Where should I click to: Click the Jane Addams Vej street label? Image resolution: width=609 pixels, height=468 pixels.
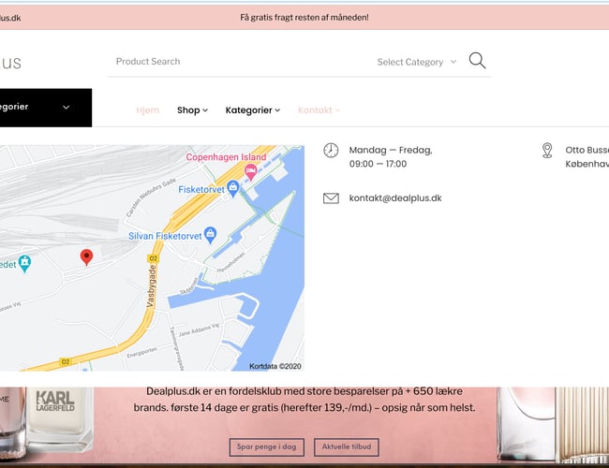[x=199, y=329]
